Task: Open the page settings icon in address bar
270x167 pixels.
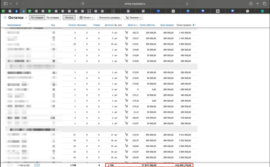Action: [83, 4]
